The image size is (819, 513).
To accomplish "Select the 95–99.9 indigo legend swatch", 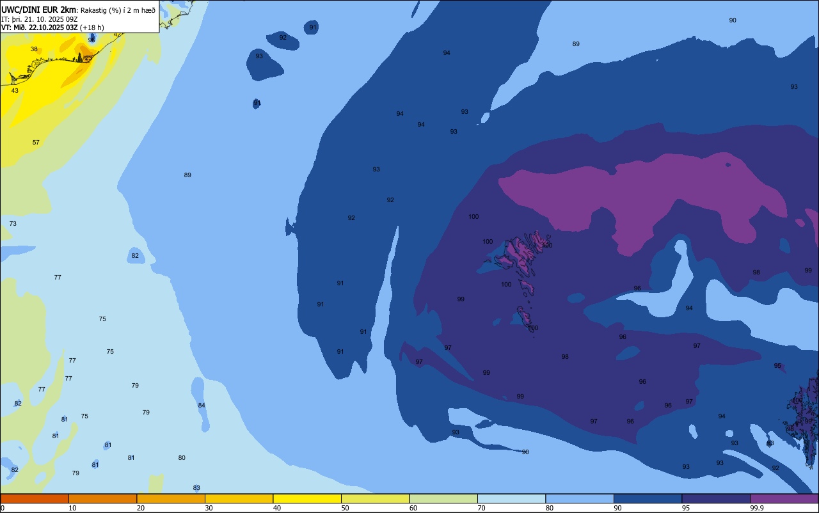I will pyautogui.click(x=716, y=498).
